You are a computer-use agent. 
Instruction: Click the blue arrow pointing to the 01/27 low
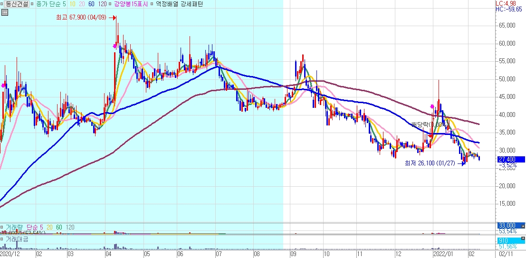pos(461,164)
